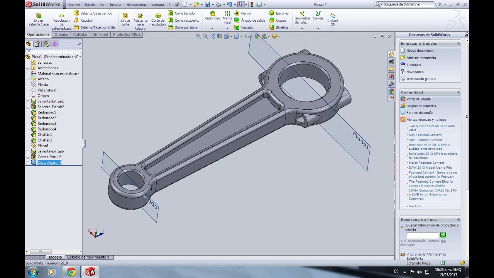The width and height of the screenshot is (494, 278).
Task: Open the ConfigurationManager tab icon
Action: 46,44
